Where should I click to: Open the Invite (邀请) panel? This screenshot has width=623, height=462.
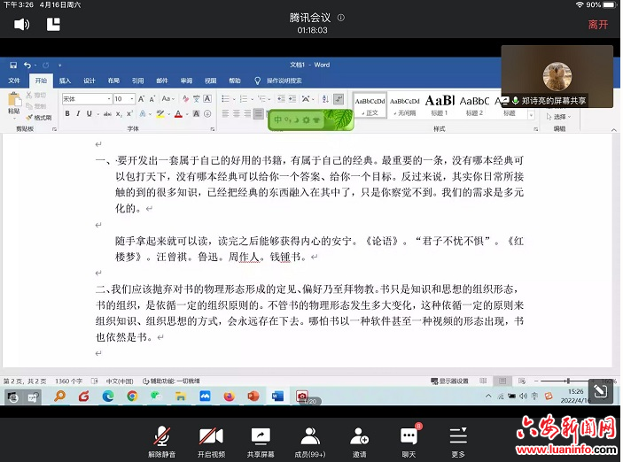click(359, 440)
